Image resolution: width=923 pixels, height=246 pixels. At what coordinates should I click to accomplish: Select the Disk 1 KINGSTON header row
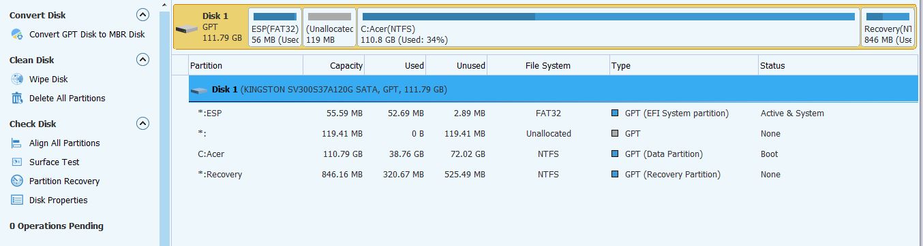pos(553,89)
